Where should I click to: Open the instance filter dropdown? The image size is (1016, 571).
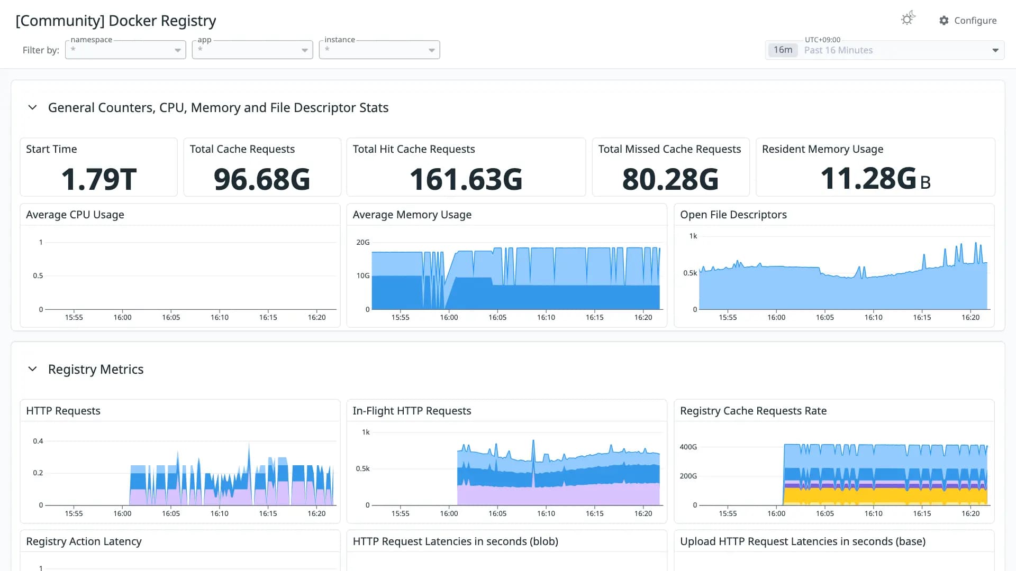[x=379, y=50]
